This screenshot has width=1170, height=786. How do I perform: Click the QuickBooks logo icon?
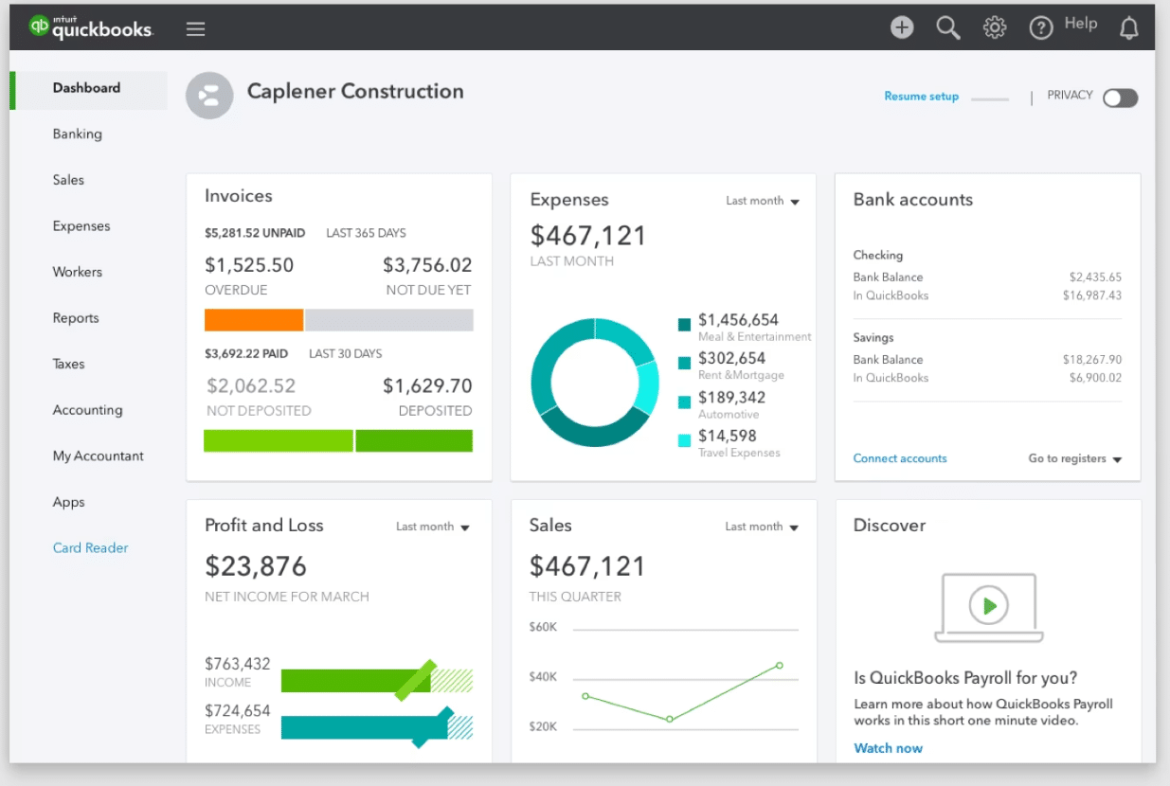click(x=38, y=27)
